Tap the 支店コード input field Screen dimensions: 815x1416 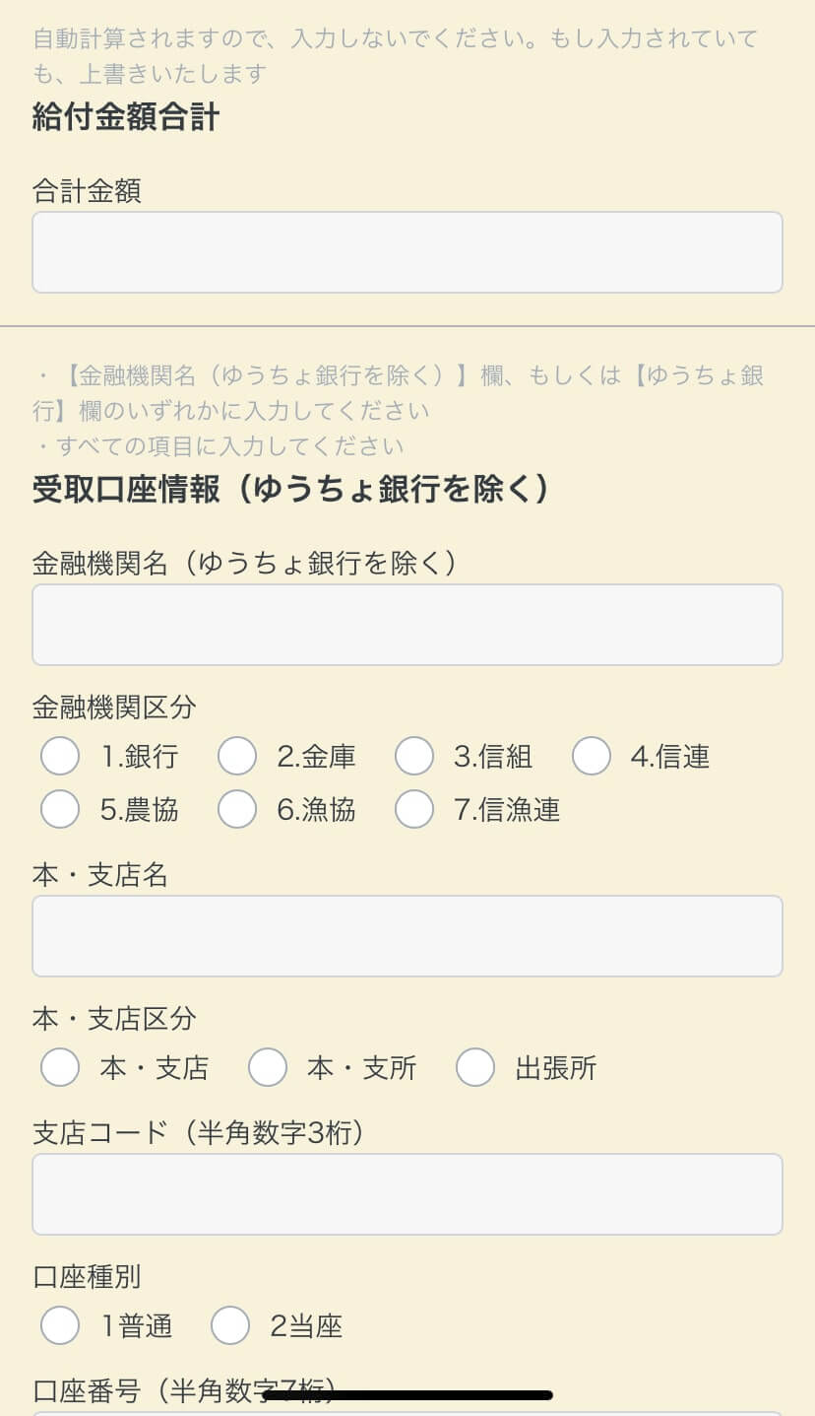407,1194
